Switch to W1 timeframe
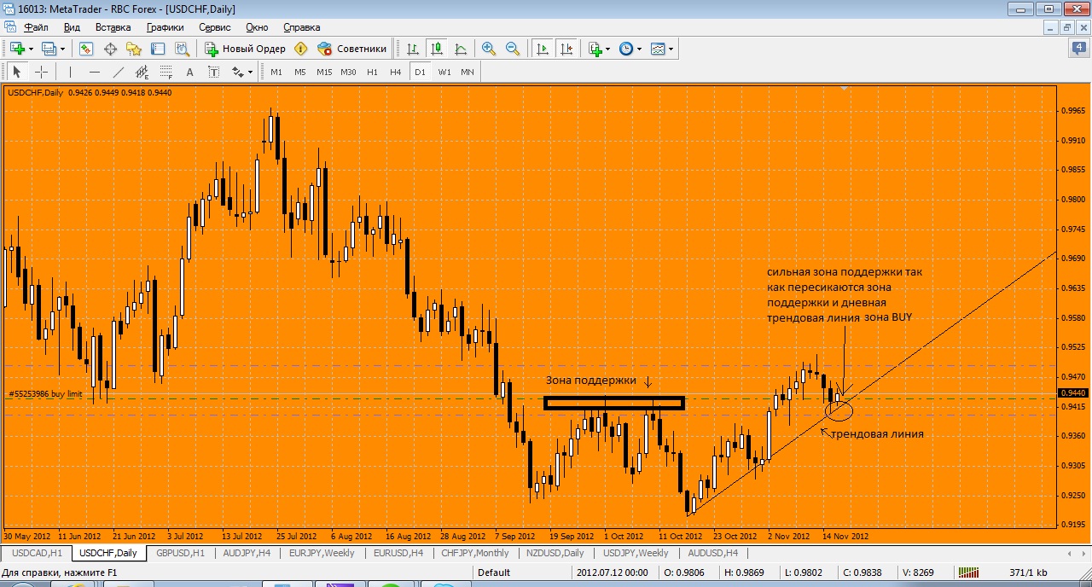This screenshot has height=587, width=1092. [x=444, y=73]
